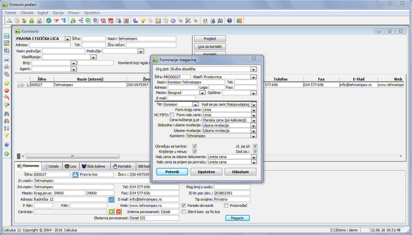Uncheck the 'Obrađuju se kartice' checkbox
The width and height of the screenshot is (412, 235).
pyautogui.click(x=195, y=146)
